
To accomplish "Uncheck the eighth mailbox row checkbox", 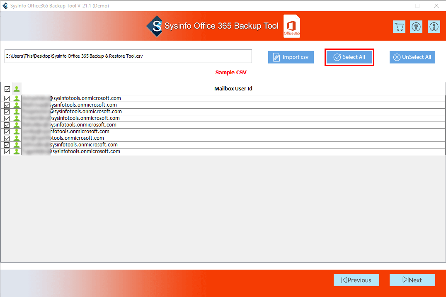I will point(7,145).
